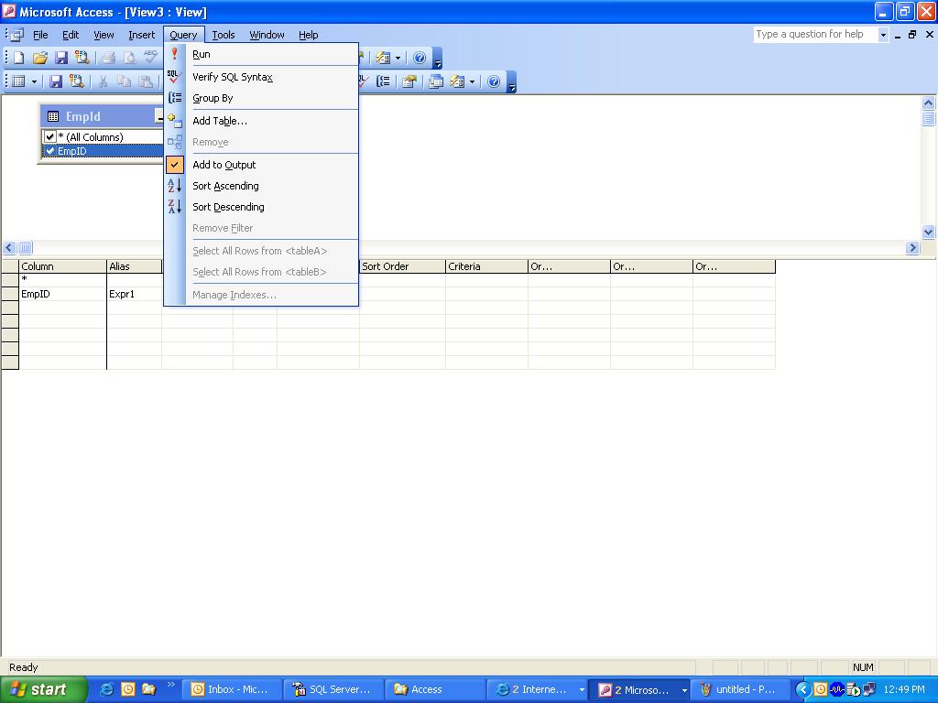
Task: Click the File Search icon beside the Print icon
Action: (82, 58)
